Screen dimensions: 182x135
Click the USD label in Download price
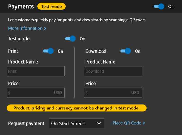[x=135, y=93]
